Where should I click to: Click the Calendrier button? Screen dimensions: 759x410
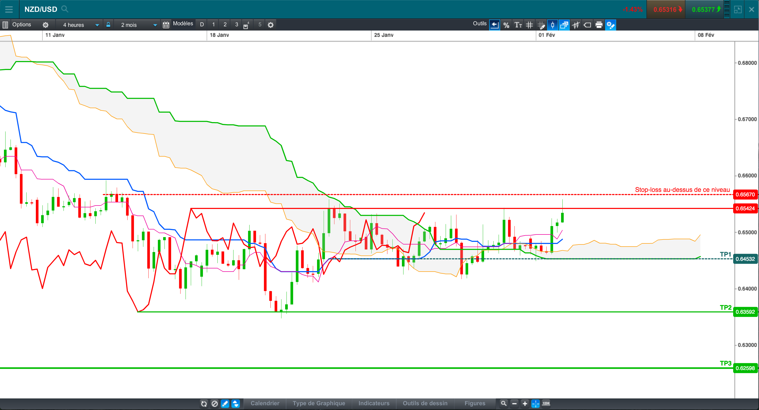(265, 403)
